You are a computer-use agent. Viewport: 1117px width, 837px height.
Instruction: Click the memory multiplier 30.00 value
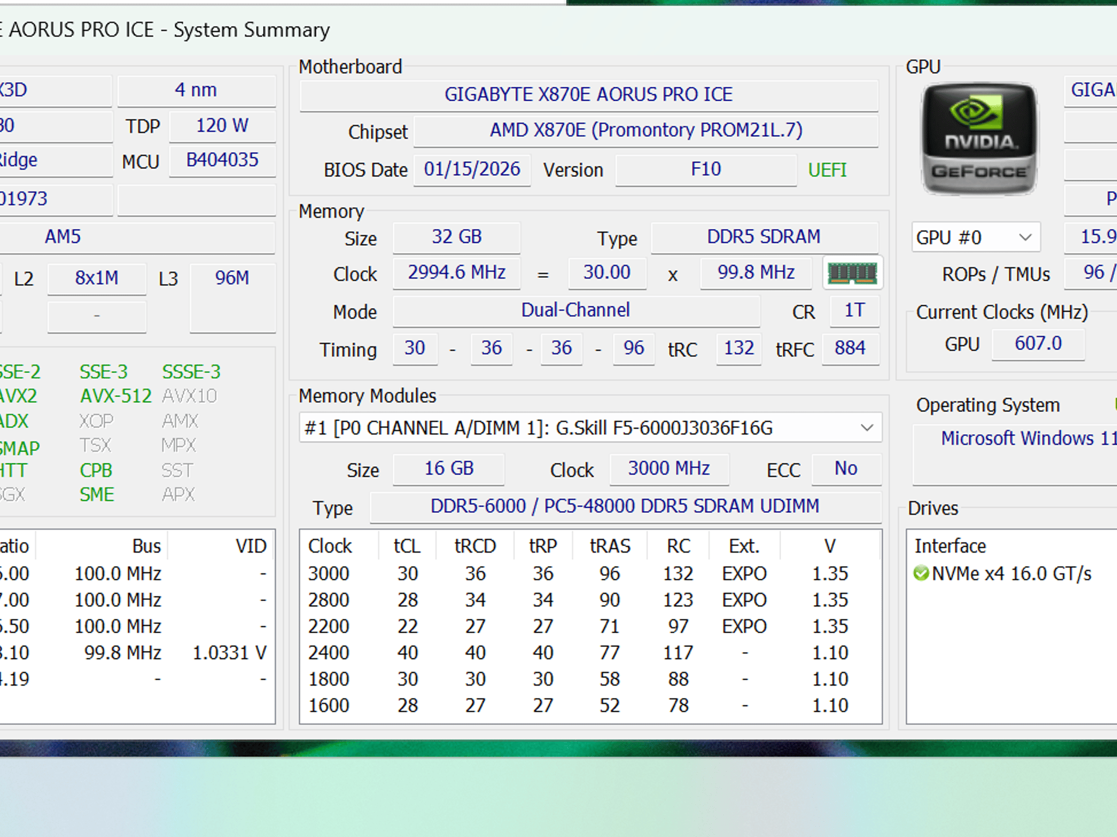coord(607,272)
